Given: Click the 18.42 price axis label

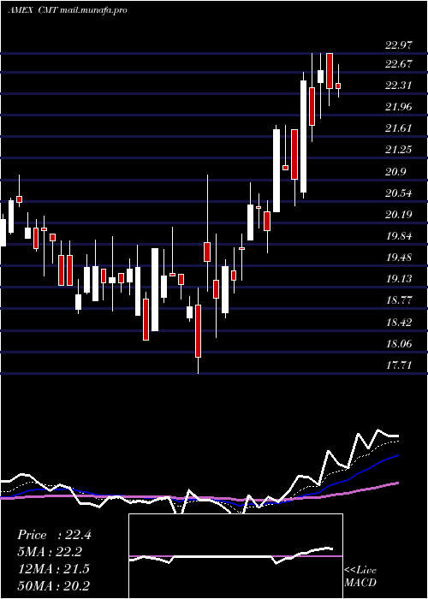Looking at the screenshot, I should pos(399,323).
